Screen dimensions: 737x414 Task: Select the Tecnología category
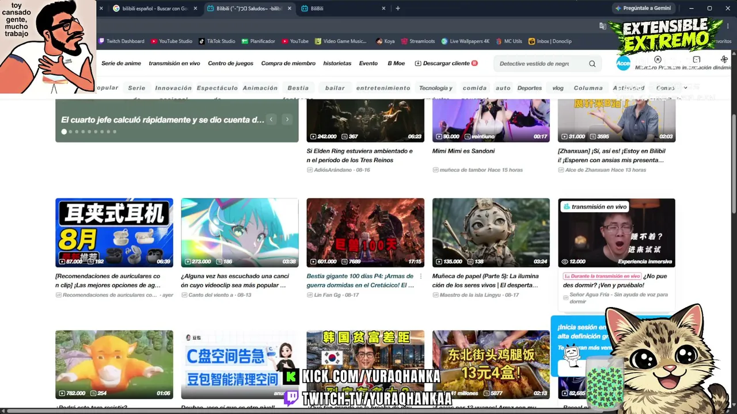coord(435,88)
